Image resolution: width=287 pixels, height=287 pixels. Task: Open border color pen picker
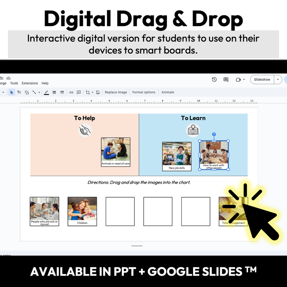[46, 92]
